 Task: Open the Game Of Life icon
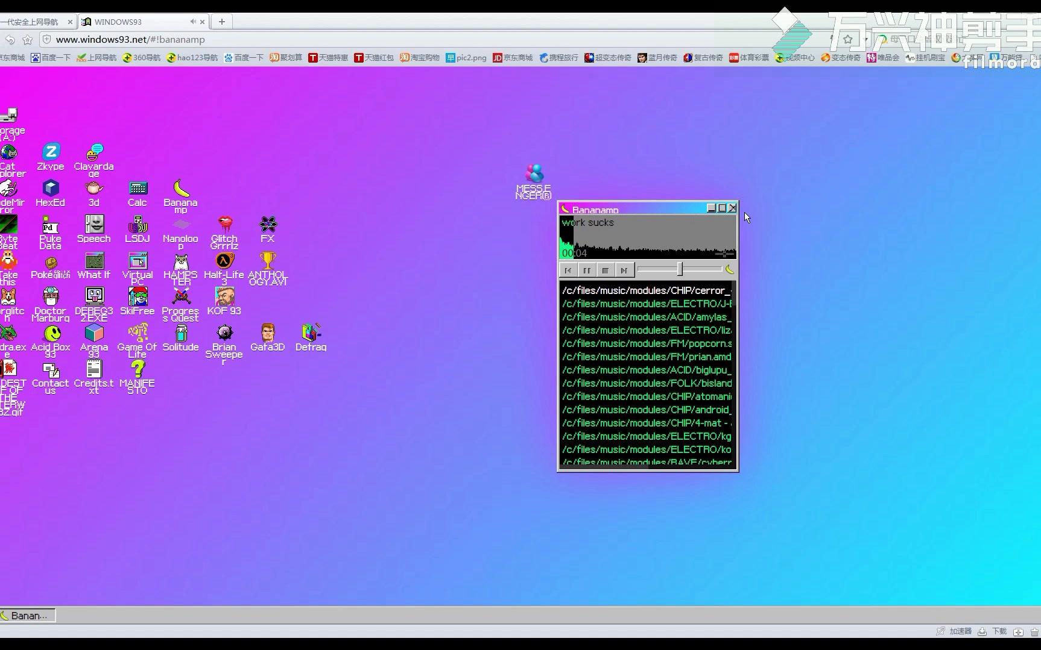coord(138,340)
